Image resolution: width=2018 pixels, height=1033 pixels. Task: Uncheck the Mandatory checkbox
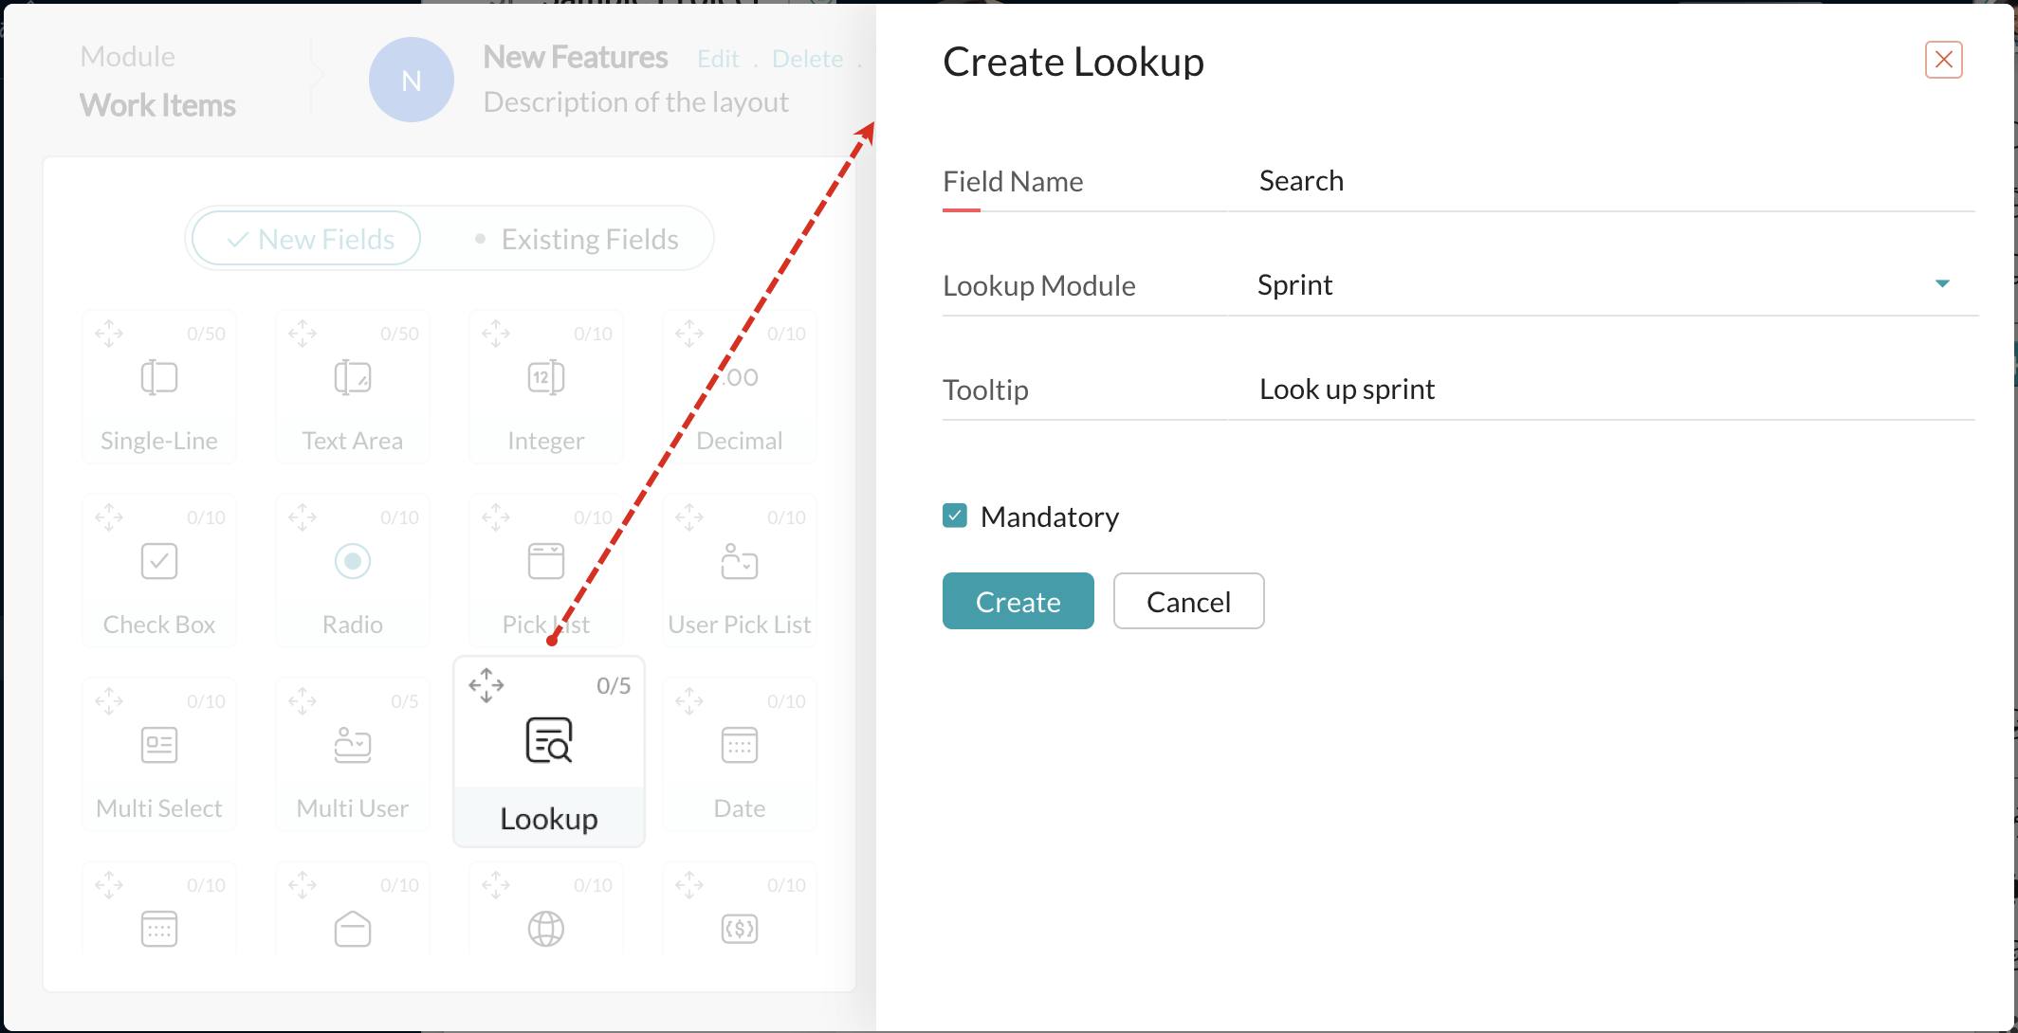click(955, 516)
